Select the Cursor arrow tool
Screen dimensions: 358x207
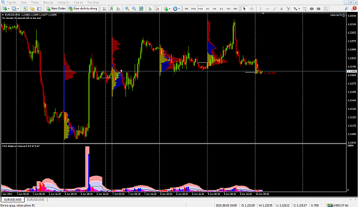pyautogui.click(x=244, y=9)
